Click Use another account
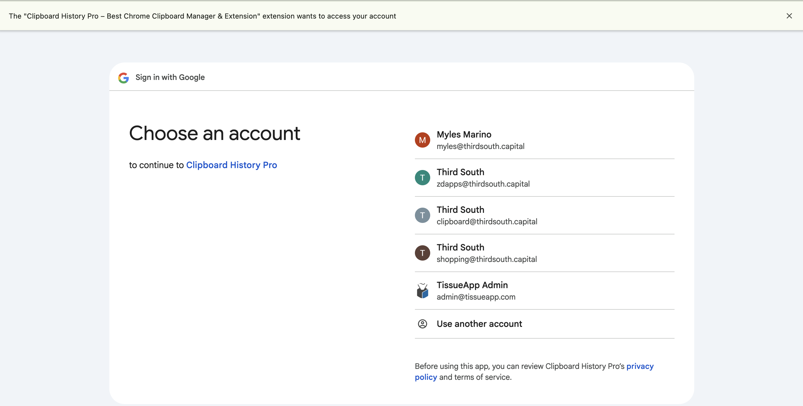803x406 pixels. point(544,324)
